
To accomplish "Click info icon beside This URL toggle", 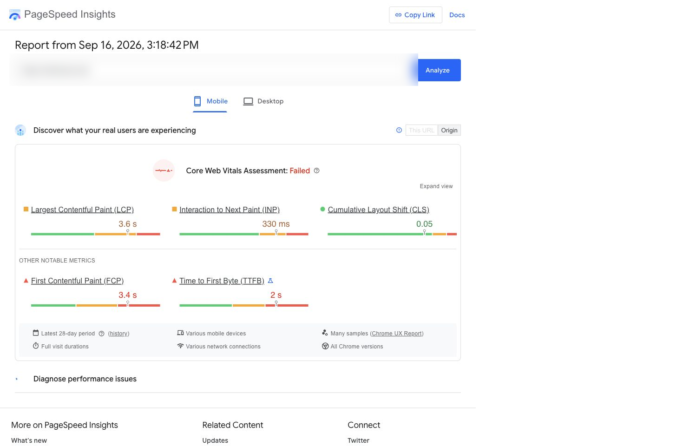I will click(x=399, y=130).
